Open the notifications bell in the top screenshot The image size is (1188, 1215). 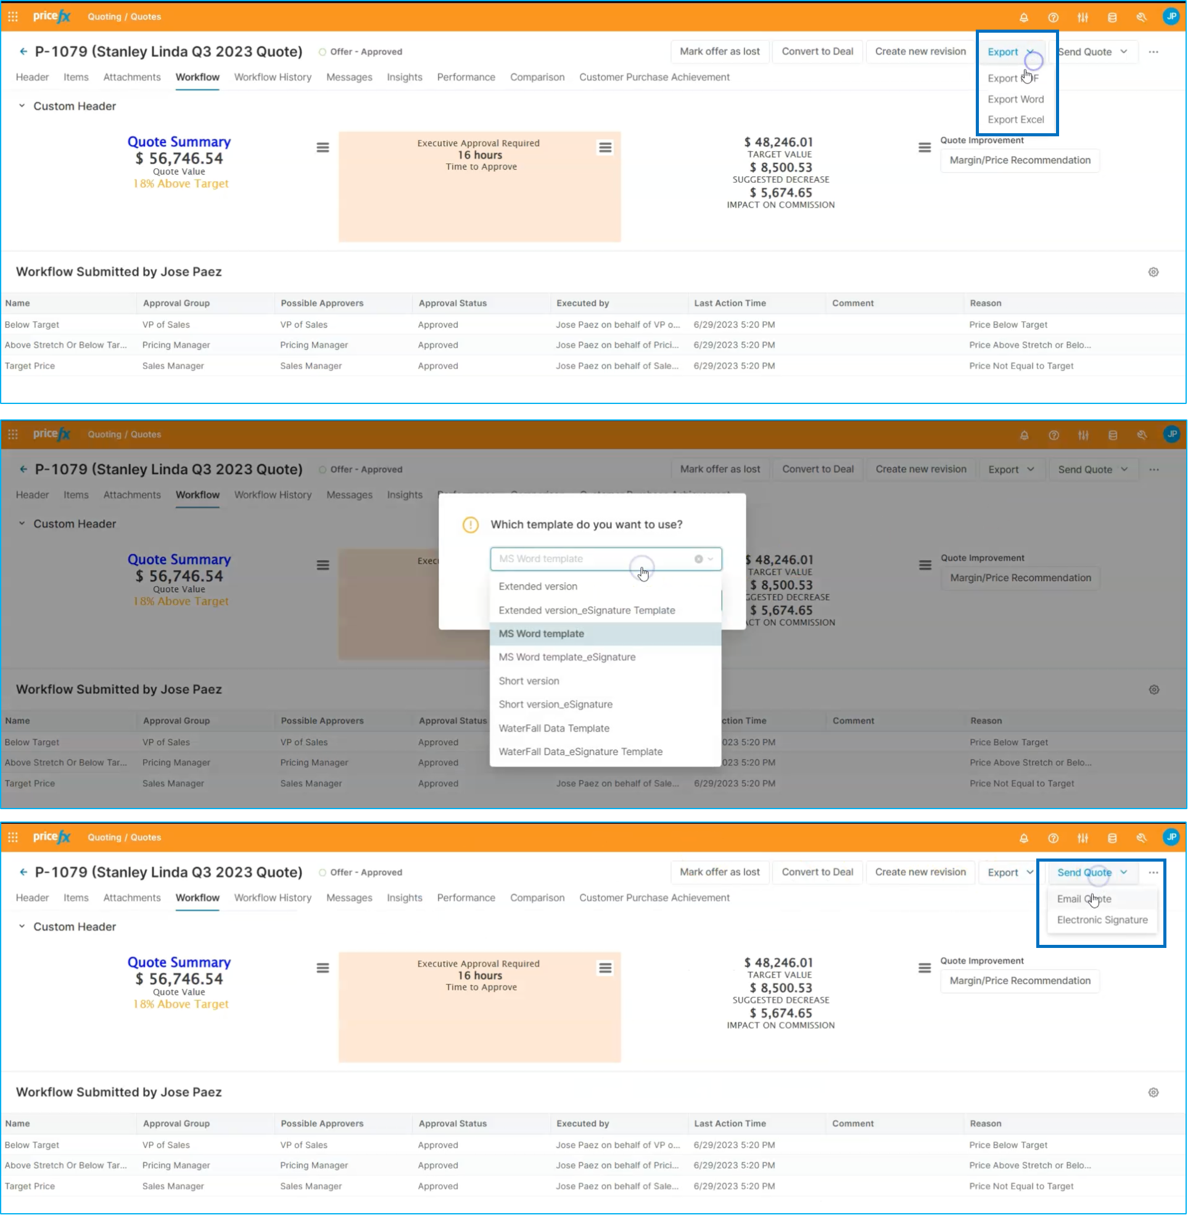[x=1024, y=17]
